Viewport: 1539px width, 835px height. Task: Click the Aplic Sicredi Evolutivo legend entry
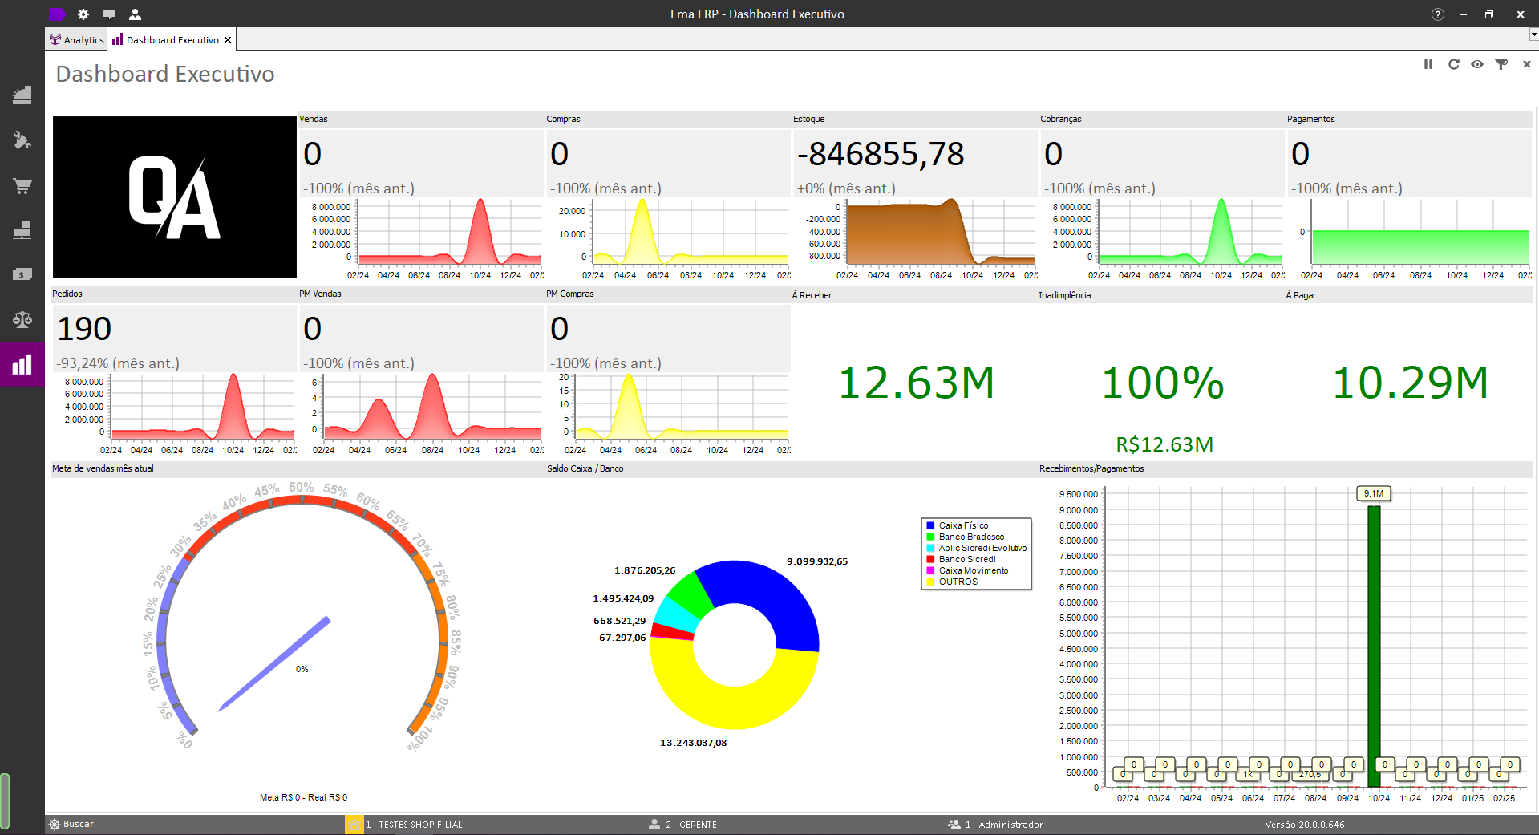(x=976, y=548)
